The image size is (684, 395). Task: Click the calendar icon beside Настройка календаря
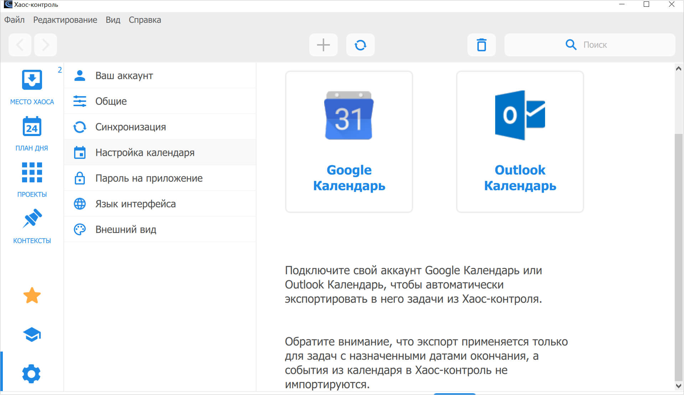(x=80, y=152)
